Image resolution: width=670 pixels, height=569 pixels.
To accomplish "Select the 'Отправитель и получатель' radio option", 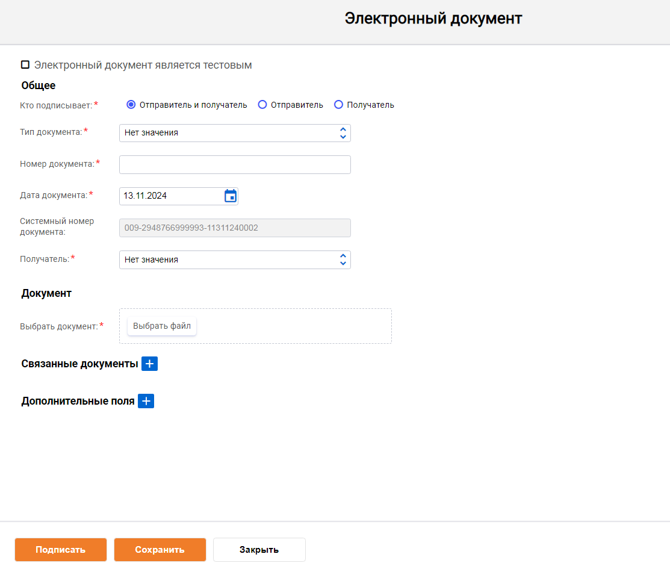I will (131, 105).
